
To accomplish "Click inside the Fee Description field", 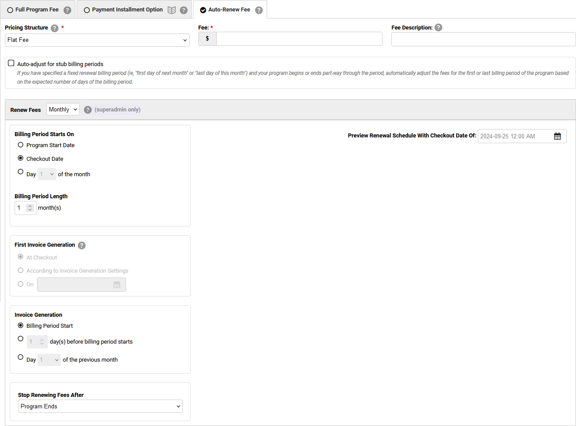I will 483,39.
